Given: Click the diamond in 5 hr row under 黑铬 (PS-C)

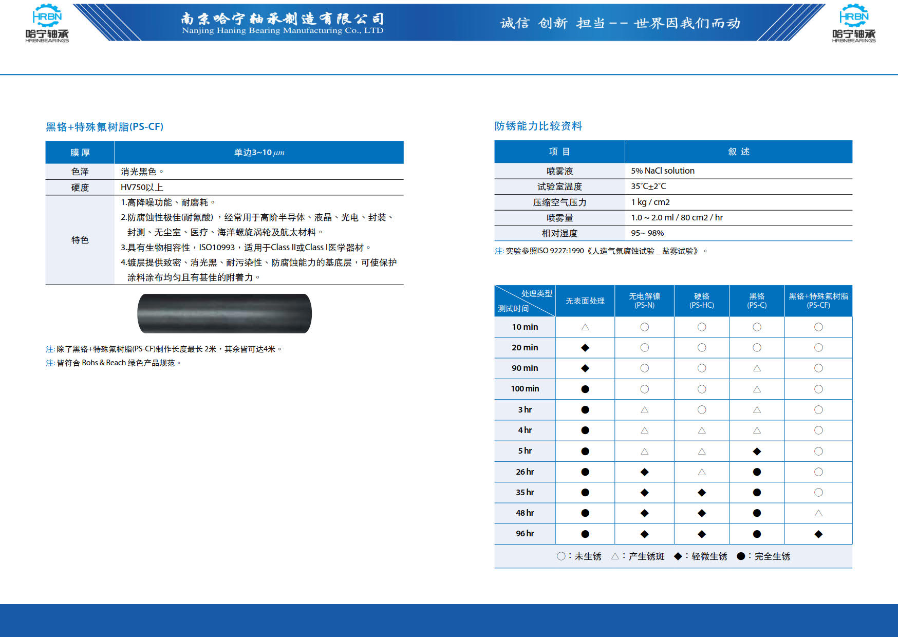Looking at the screenshot, I should click(x=757, y=452).
